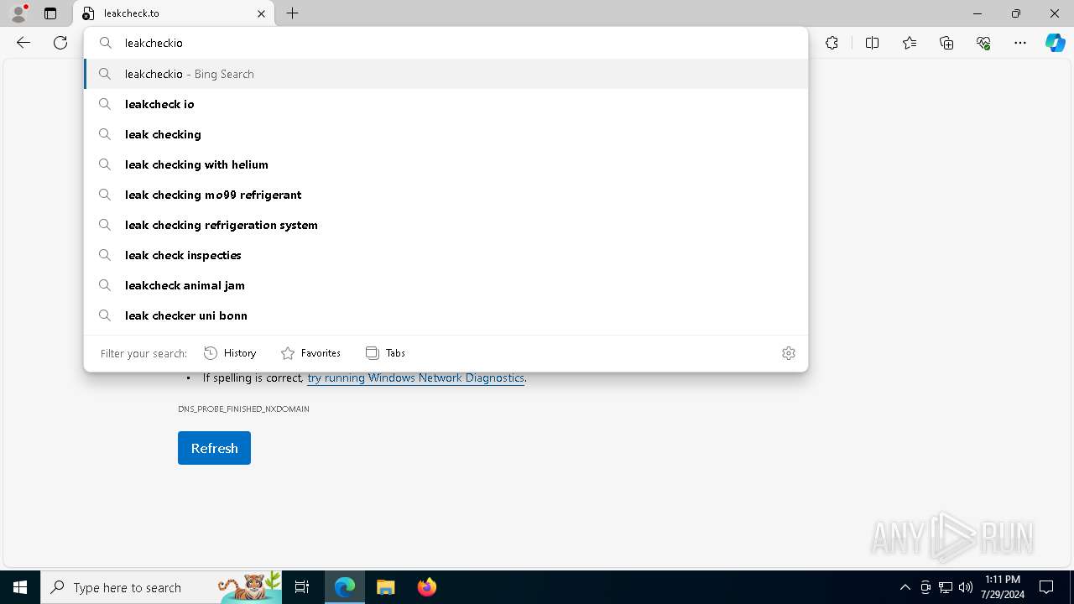Open the Windows Start menu

(x=20, y=587)
